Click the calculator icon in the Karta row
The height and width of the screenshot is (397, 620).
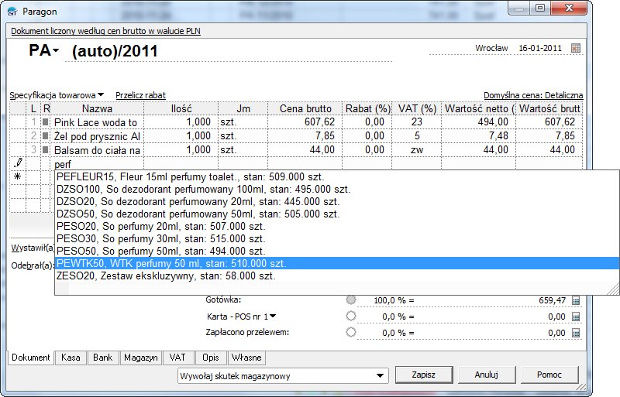click(575, 317)
